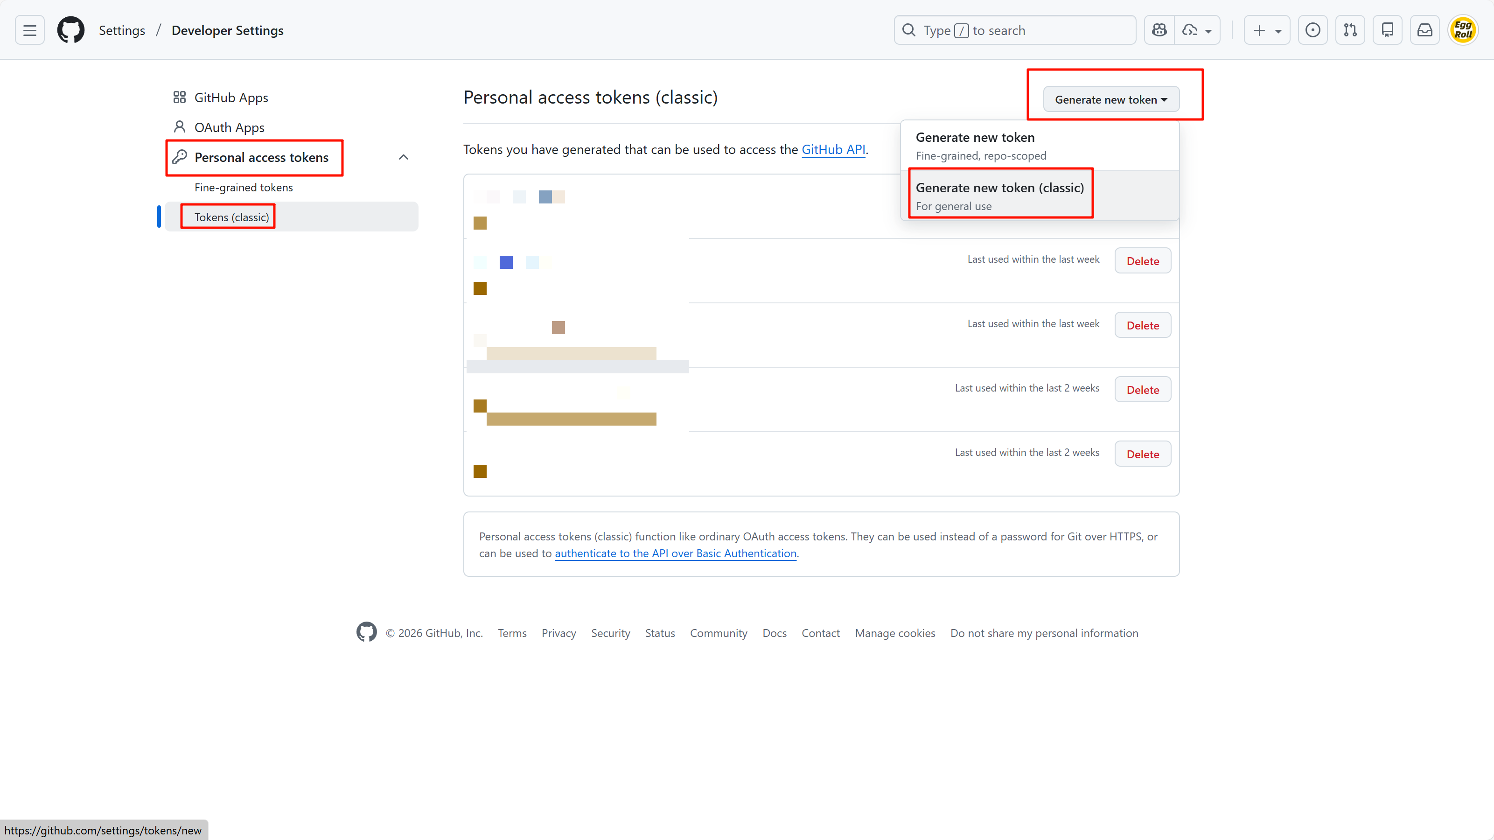Open the GitHub API link
Image resolution: width=1494 pixels, height=840 pixels.
click(833, 149)
